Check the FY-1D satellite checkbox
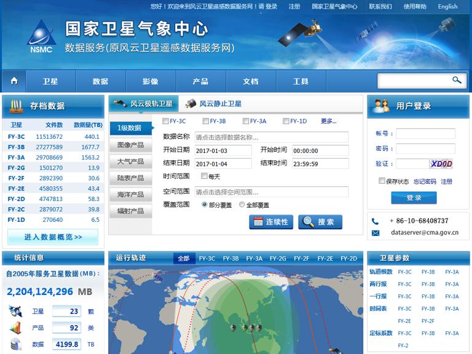Screen dimensions: 472x354 click(x=286, y=121)
